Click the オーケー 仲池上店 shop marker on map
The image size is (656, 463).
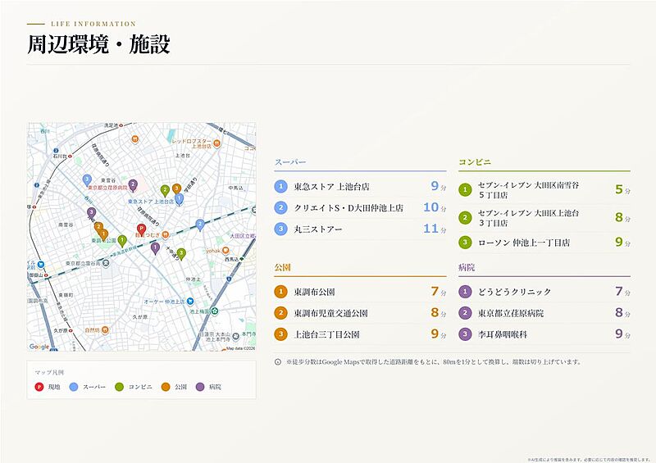(x=190, y=301)
